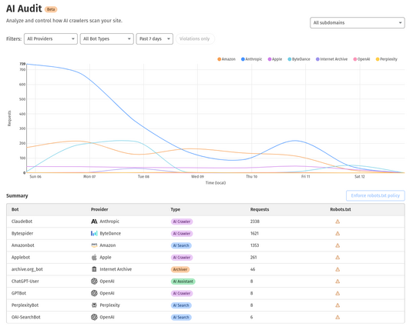Click the Archiver type tag
This screenshot has width=413, height=330.
point(180,269)
